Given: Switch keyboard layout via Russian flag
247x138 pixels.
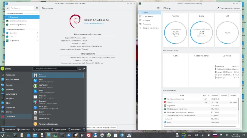Looking at the screenshot, I should click(x=215, y=135).
